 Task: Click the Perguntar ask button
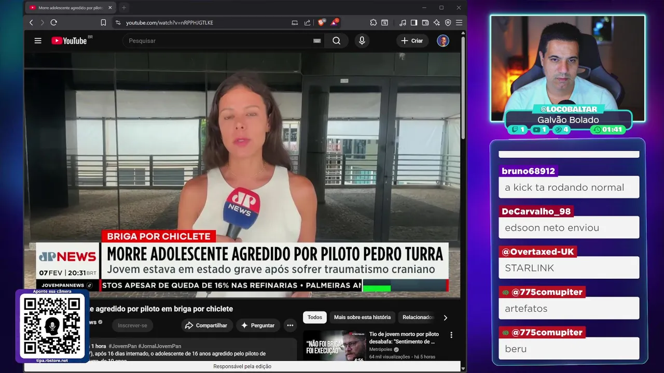[257, 325]
